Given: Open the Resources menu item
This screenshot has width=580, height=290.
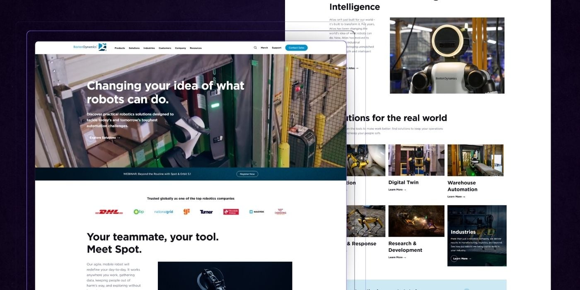Looking at the screenshot, I should coord(196,48).
